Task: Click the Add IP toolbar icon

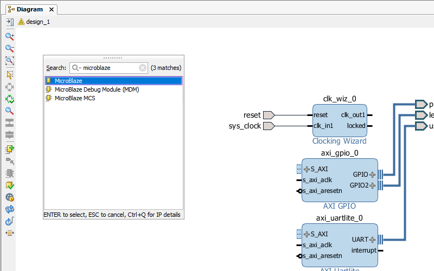Action: (10, 149)
